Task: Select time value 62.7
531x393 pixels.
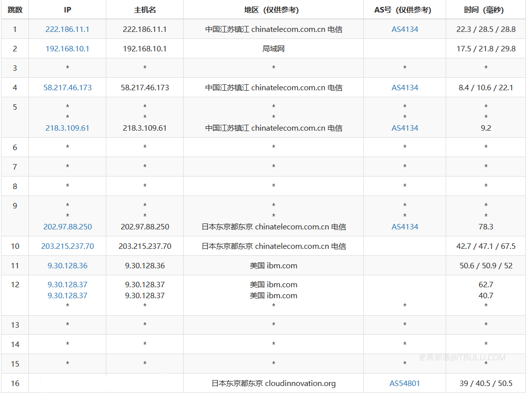Action: click(x=486, y=285)
